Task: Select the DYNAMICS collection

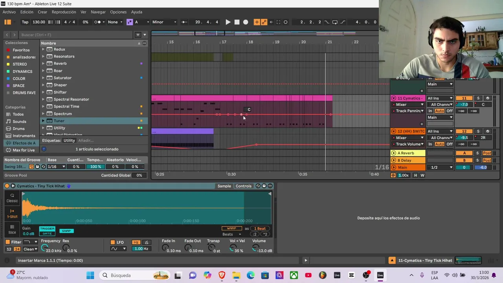Action: tap(22, 72)
